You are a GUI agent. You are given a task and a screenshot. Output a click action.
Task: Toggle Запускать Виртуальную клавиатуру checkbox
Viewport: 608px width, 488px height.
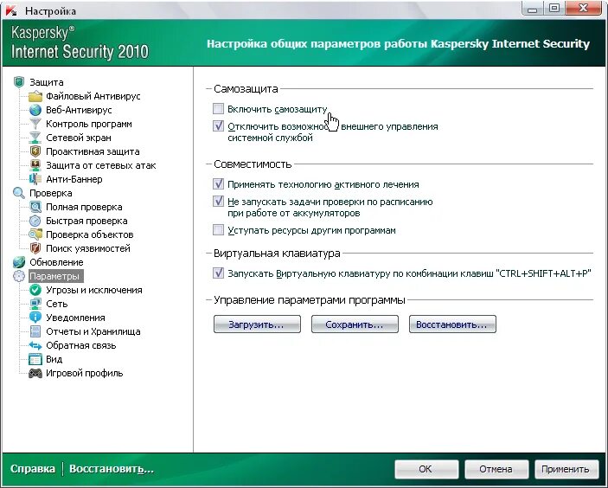click(218, 273)
